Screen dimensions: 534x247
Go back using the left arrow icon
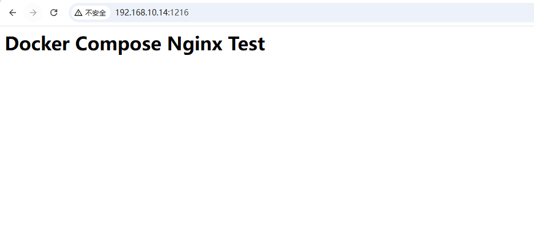click(x=13, y=13)
